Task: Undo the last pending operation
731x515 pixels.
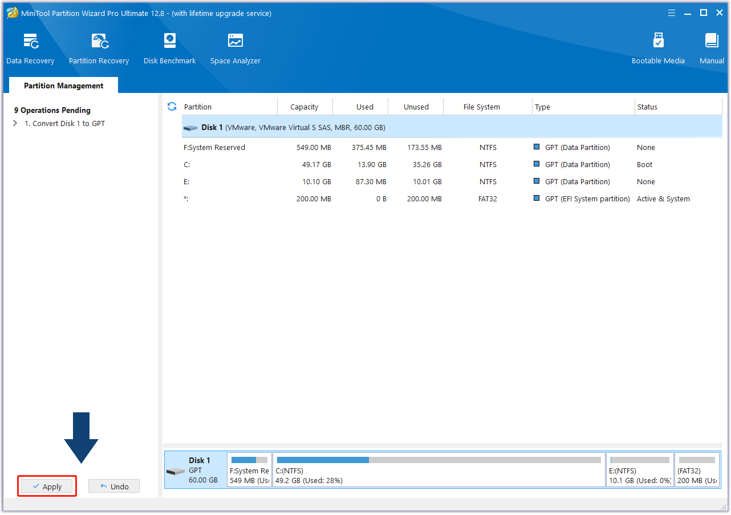Action: tap(114, 486)
